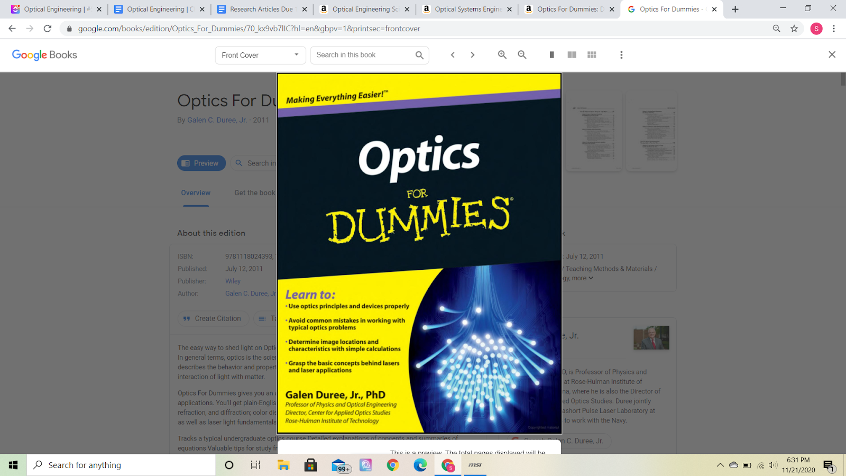Viewport: 846px width, 476px height.
Task: Open the Front Cover section dropdown
Action: [260, 55]
